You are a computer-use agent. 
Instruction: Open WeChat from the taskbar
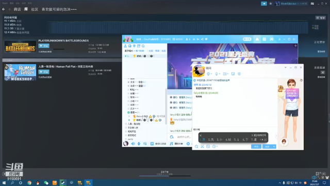[x=46, y=182]
